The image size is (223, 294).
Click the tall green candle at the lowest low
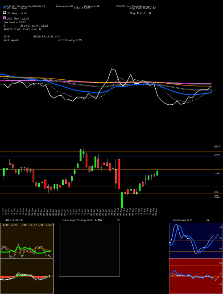tap(122, 200)
